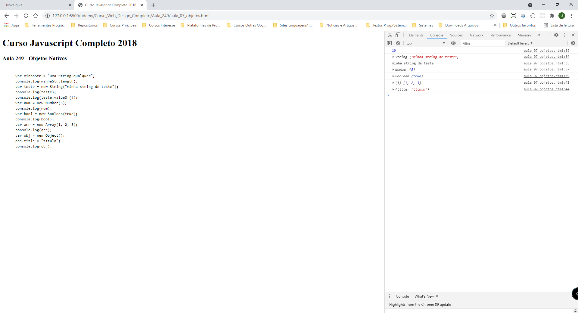The height and width of the screenshot is (313, 578).
Task: Click the browser Forward arrow
Action: click(x=16, y=16)
